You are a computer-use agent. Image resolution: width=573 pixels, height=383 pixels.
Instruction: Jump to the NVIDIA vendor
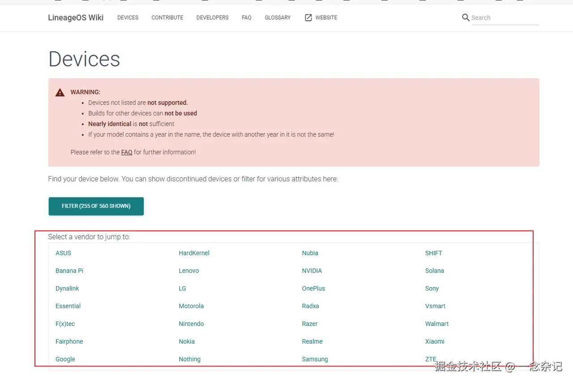click(312, 271)
